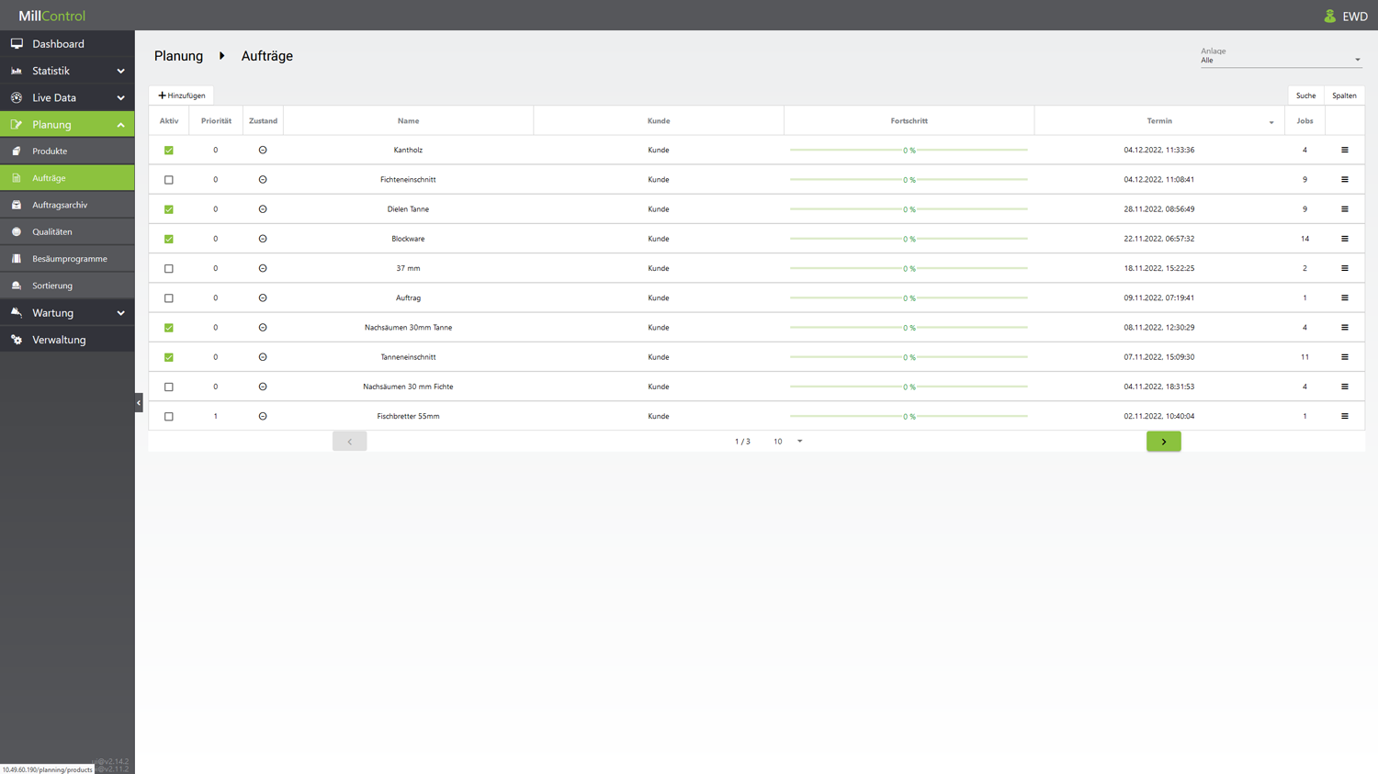Go to next page of orders
The width and height of the screenshot is (1378, 774).
[1163, 442]
